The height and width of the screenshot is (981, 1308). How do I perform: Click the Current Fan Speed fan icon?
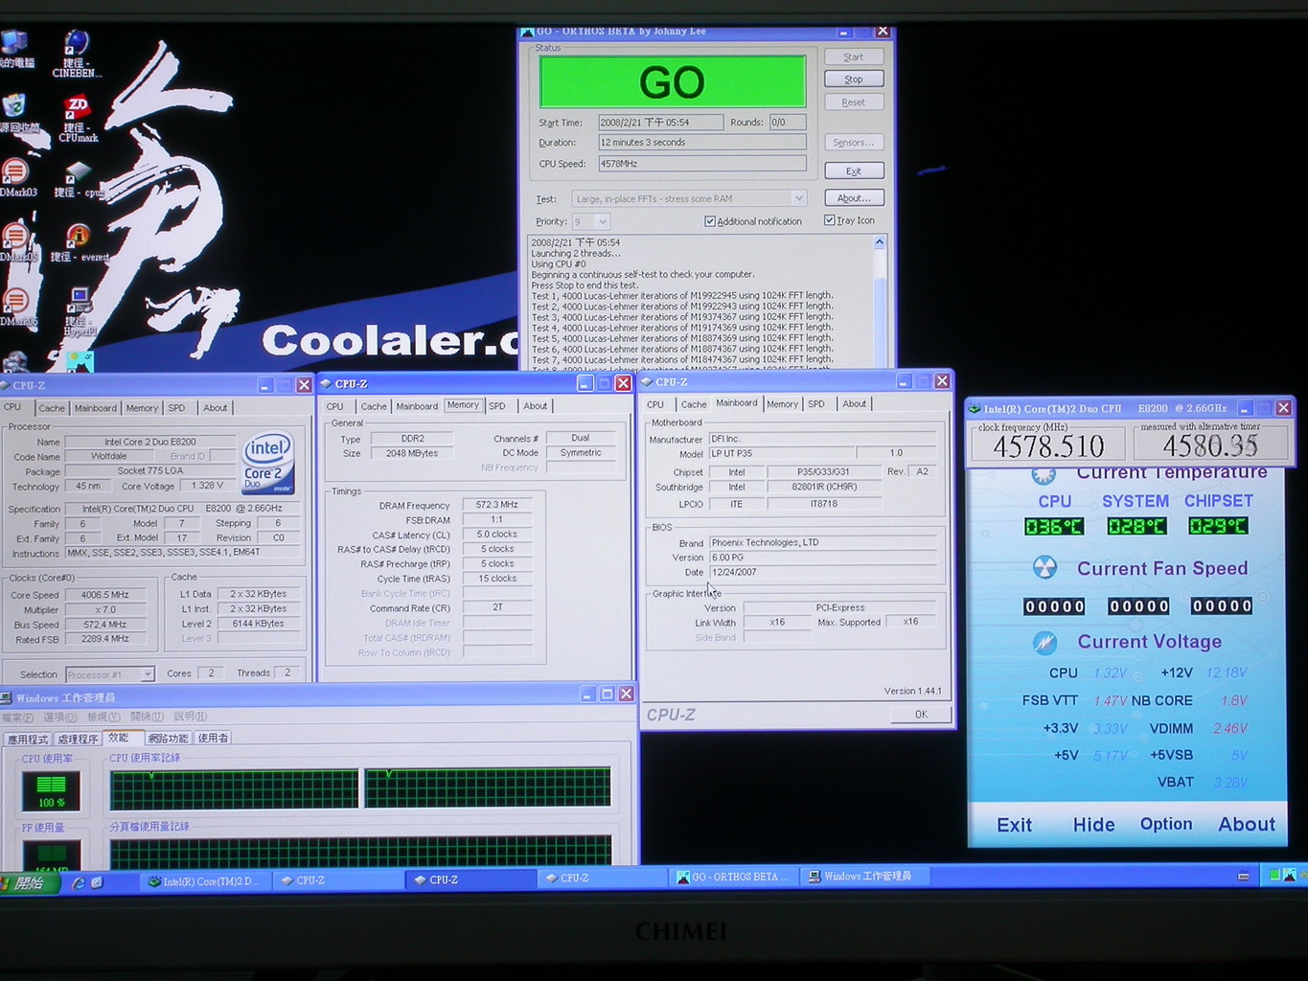pyautogui.click(x=1044, y=568)
